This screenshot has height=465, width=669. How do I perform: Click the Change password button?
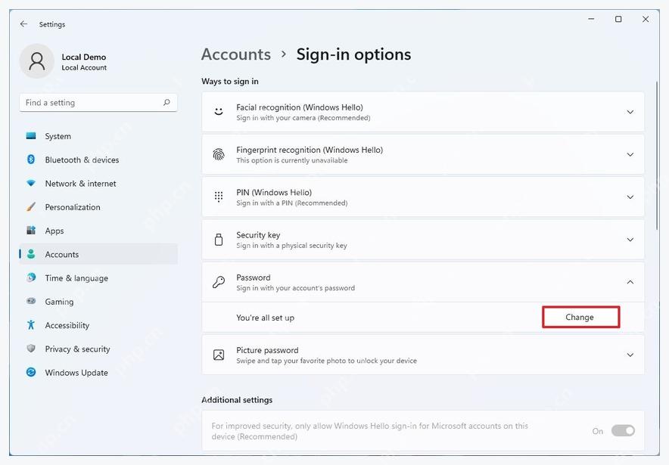click(580, 317)
